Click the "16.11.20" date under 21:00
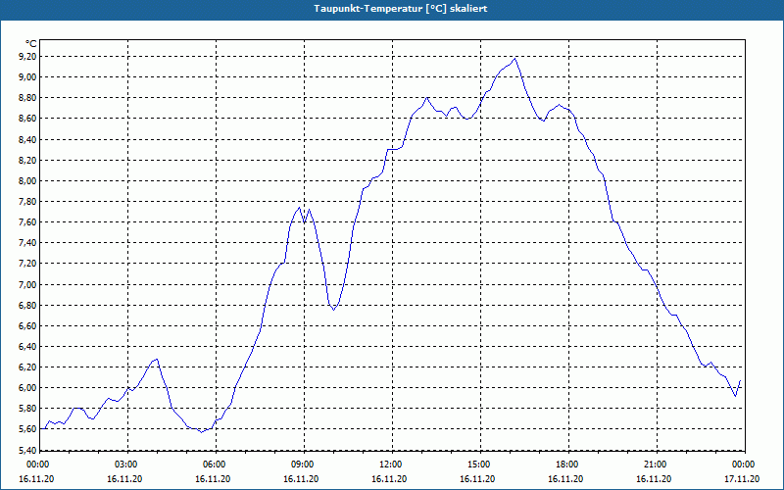The height and width of the screenshot is (490, 784). [x=655, y=479]
